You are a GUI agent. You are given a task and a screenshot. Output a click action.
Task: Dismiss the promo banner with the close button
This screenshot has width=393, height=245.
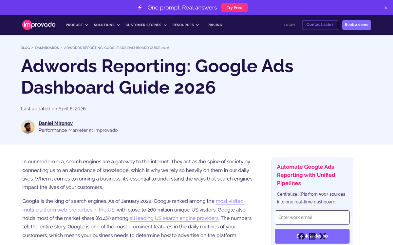(x=385, y=8)
